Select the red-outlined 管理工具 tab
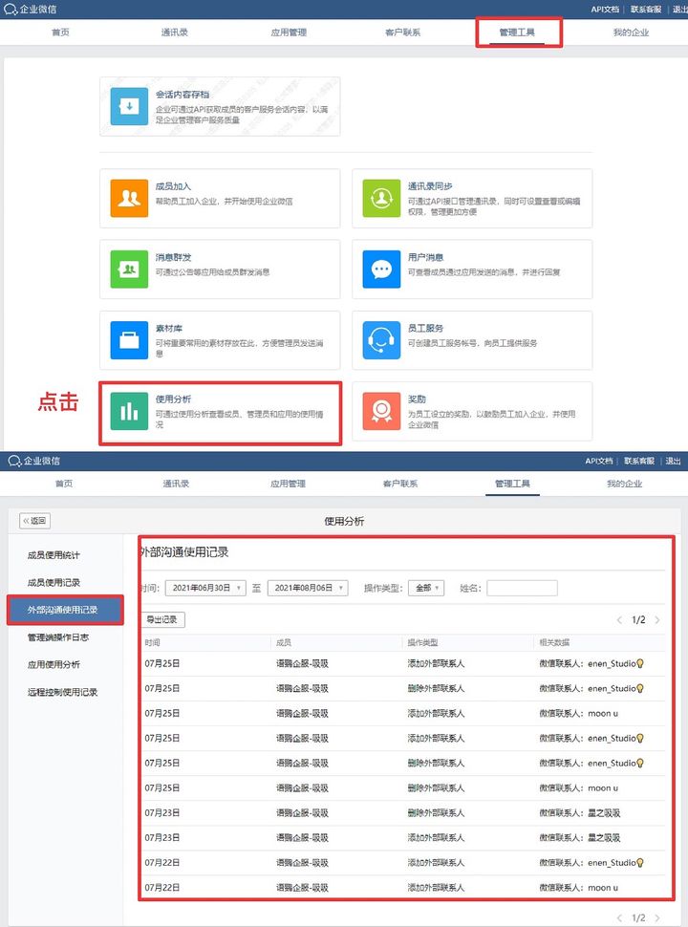This screenshot has height=927, width=688. (518, 32)
